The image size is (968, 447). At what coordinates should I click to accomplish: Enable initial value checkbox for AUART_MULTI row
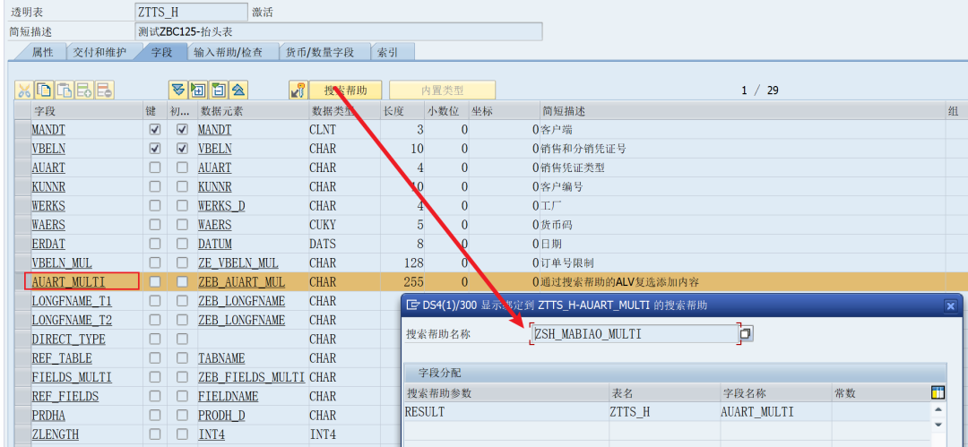coord(182,282)
